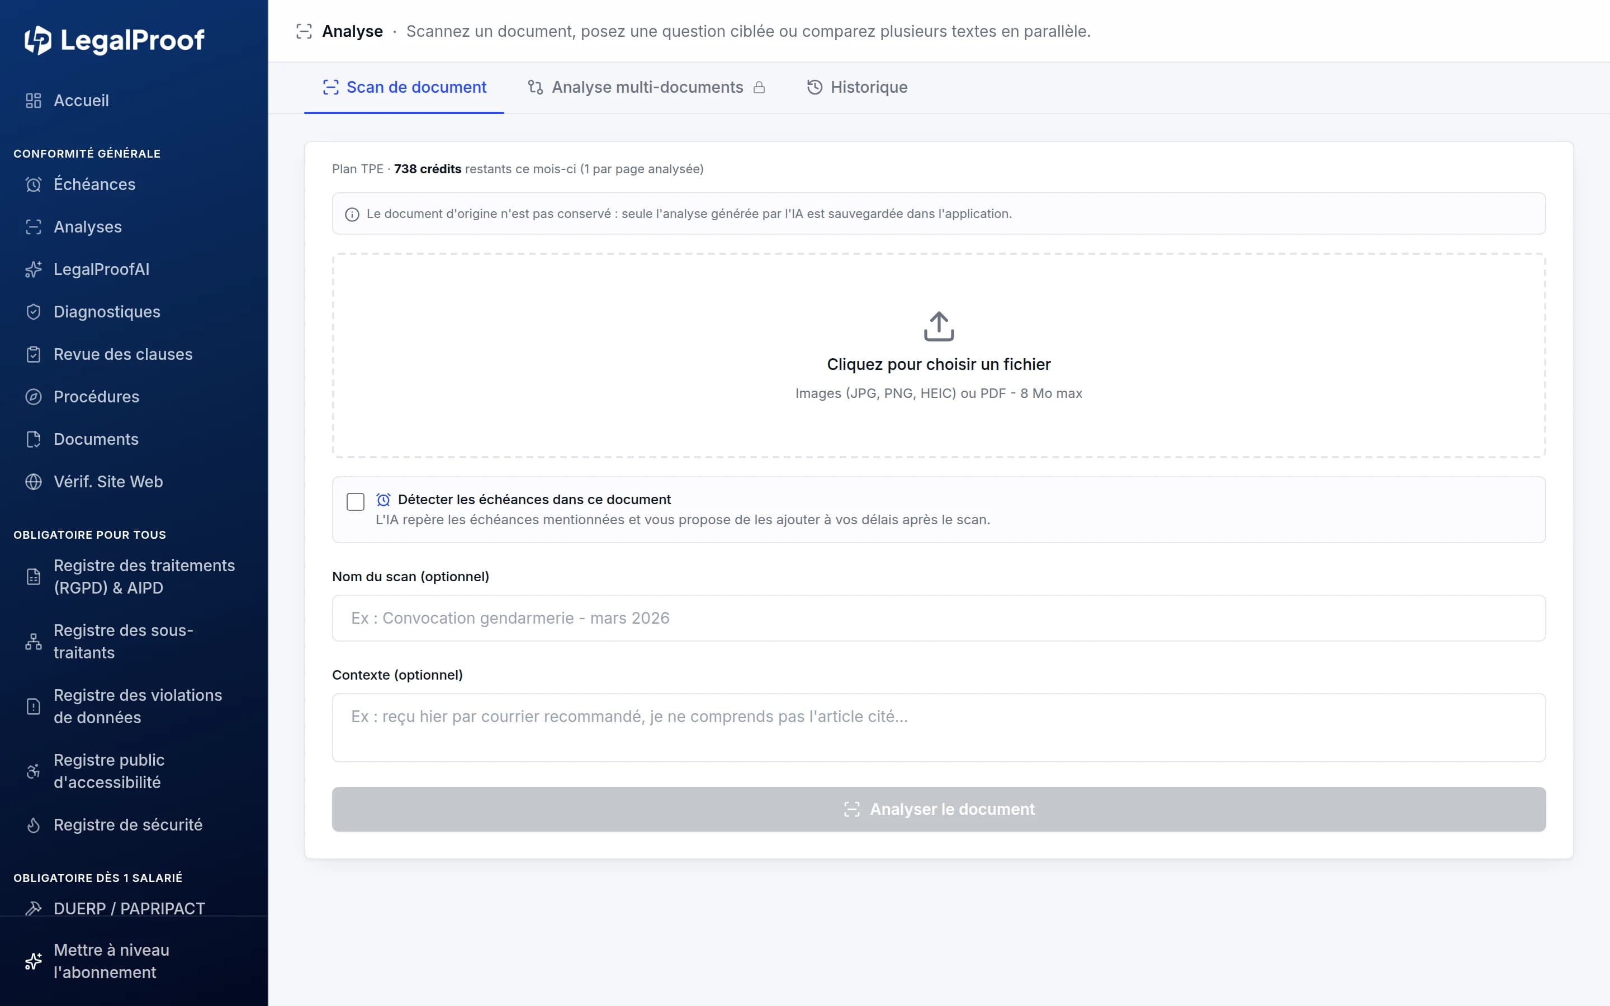This screenshot has width=1610, height=1006.
Task: Click the "738 crédits" text
Action: click(428, 169)
